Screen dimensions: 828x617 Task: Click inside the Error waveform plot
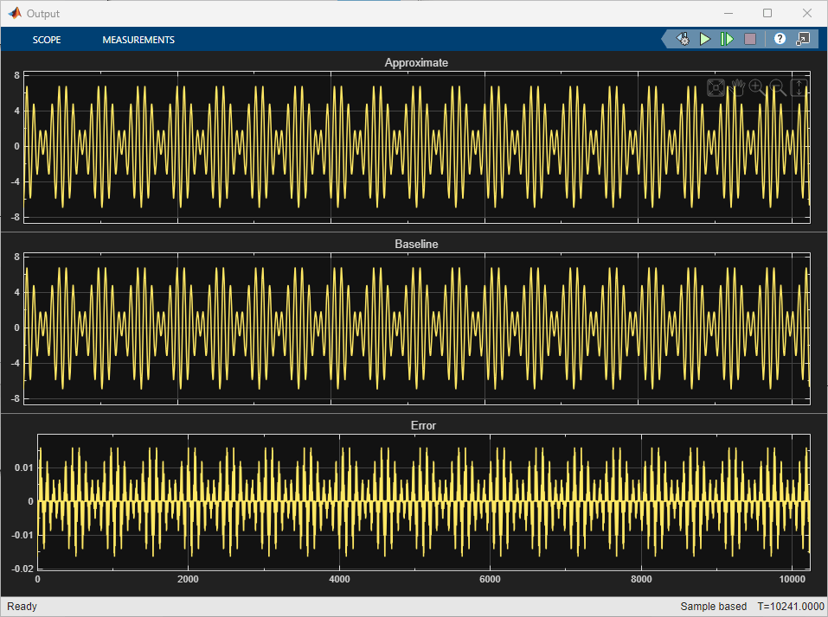coord(423,501)
